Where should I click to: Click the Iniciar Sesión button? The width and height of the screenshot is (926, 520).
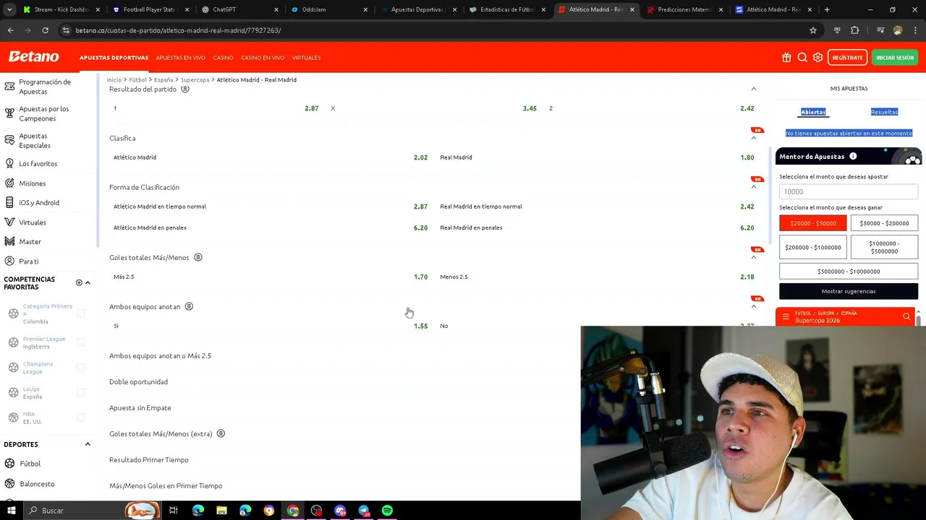pos(895,58)
